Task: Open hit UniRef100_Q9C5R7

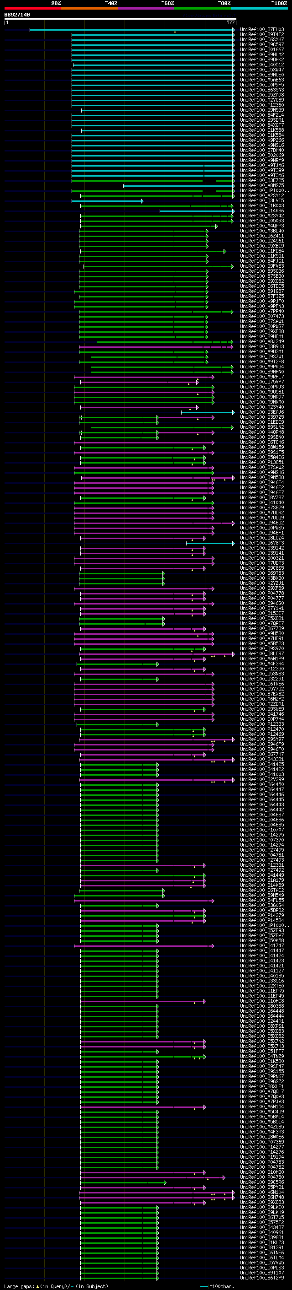Action: pyautogui.click(x=261, y=44)
